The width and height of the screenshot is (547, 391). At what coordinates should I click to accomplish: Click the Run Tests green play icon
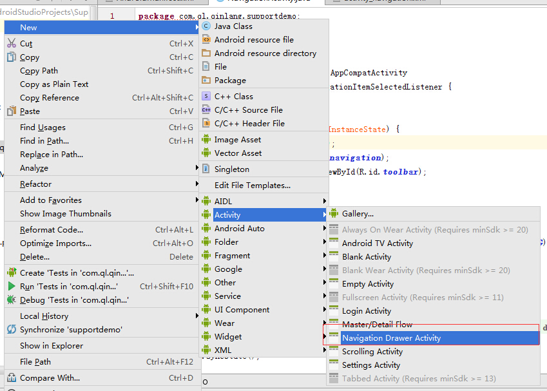12,287
